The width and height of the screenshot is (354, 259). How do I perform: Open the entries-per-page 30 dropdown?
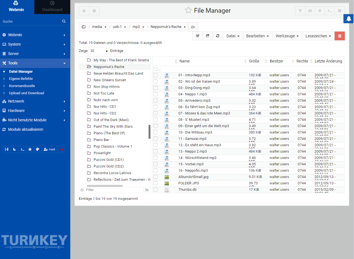tap(99, 51)
